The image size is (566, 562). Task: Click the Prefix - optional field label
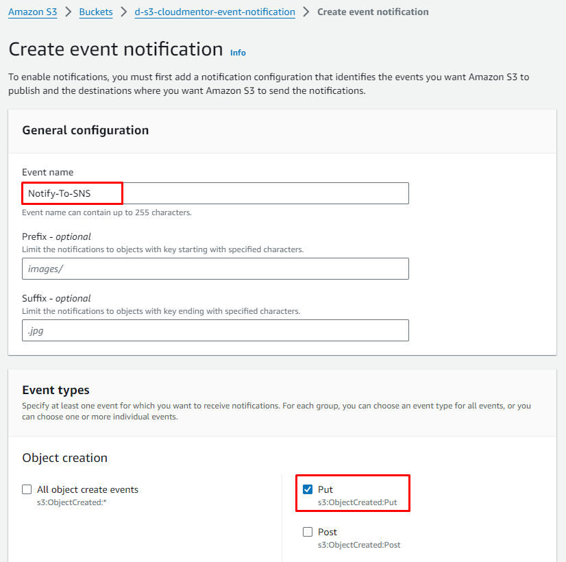pyautogui.click(x=56, y=236)
